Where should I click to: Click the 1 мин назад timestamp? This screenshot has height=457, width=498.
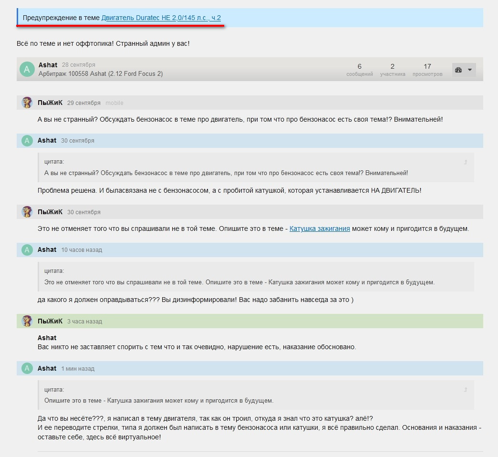(78, 369)
